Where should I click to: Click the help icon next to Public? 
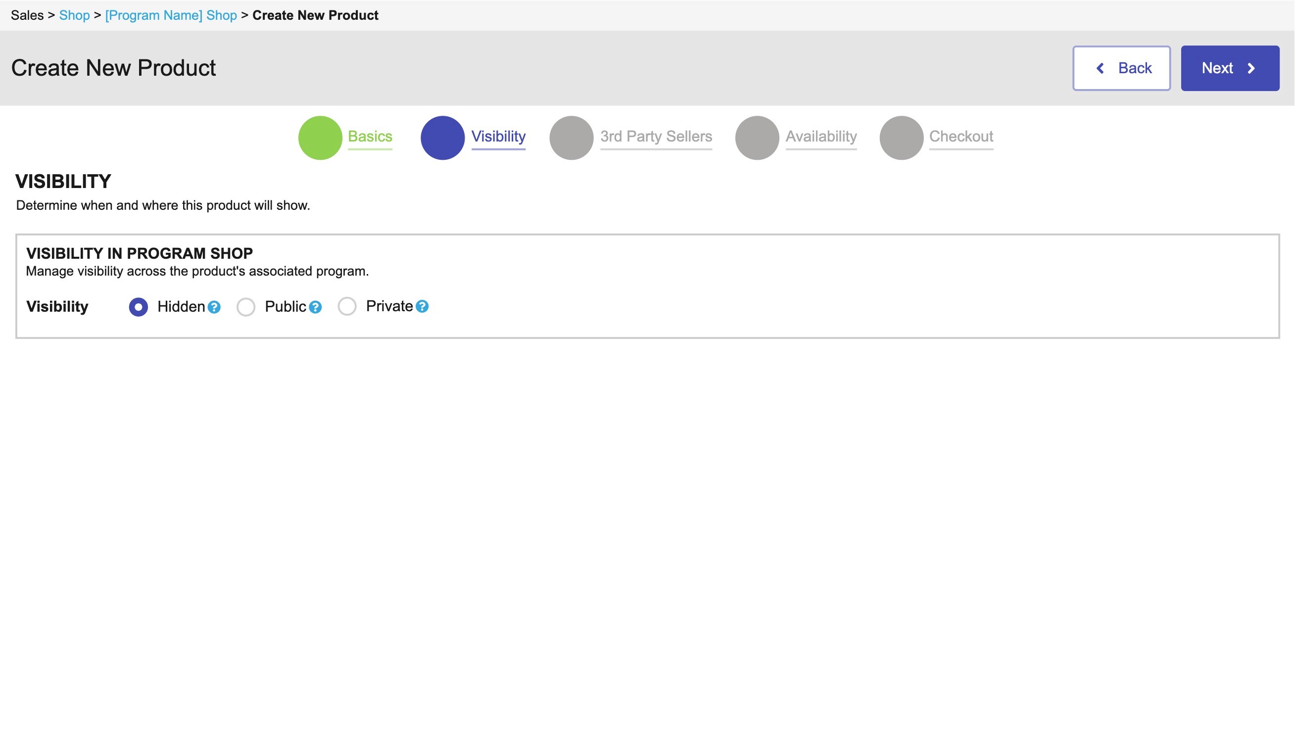(316, 307)
